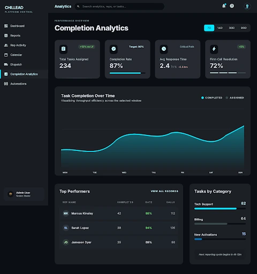Click the New Activations 15 count

[244, 234]
